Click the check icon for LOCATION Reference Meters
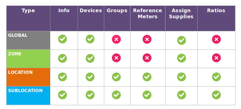The image size is (241, 109). point(147,77)
